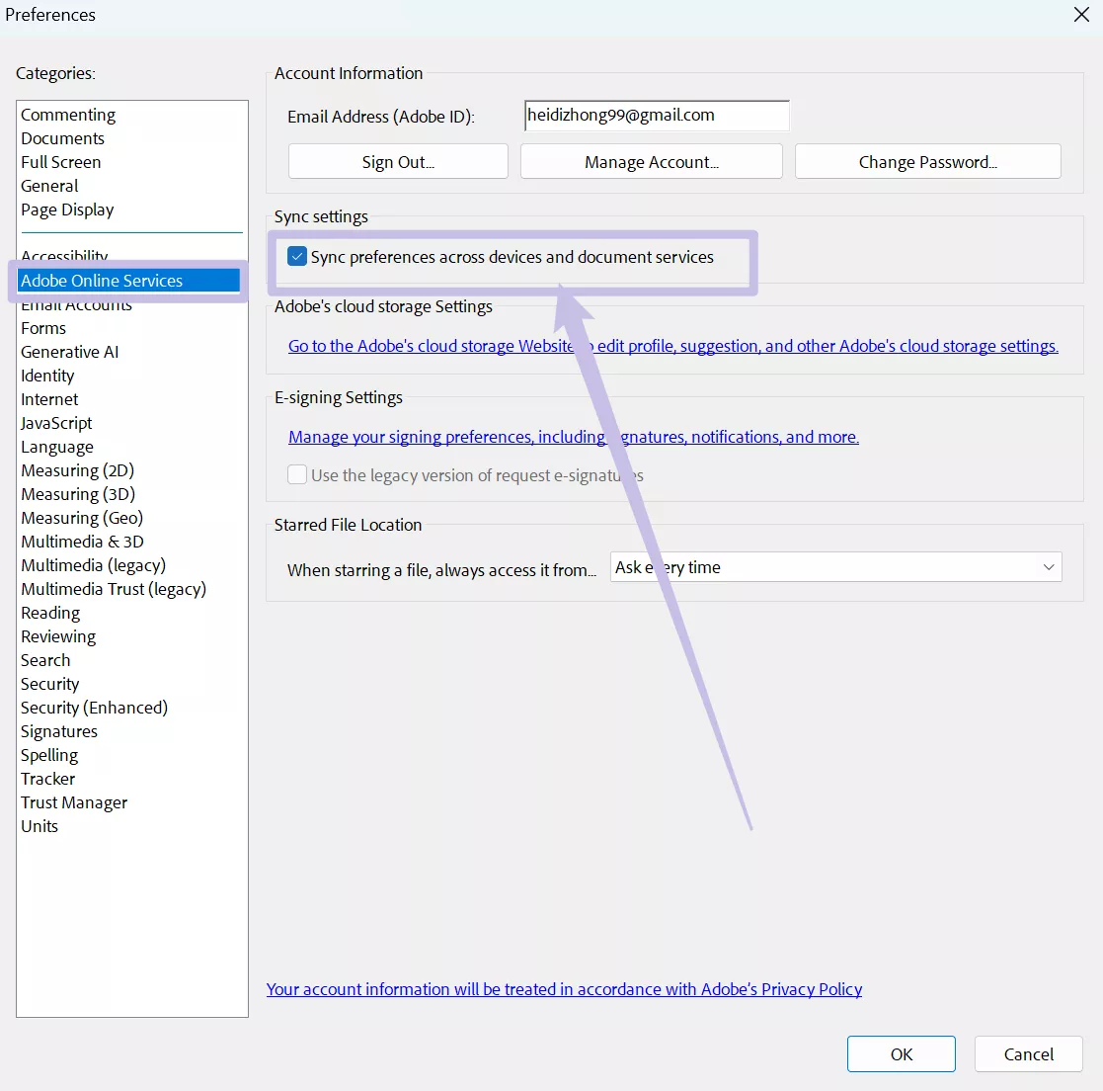This screenshot has height=1091, width=1103.
Task: Select the Measuring (3D) category
Action: [78, 494]
